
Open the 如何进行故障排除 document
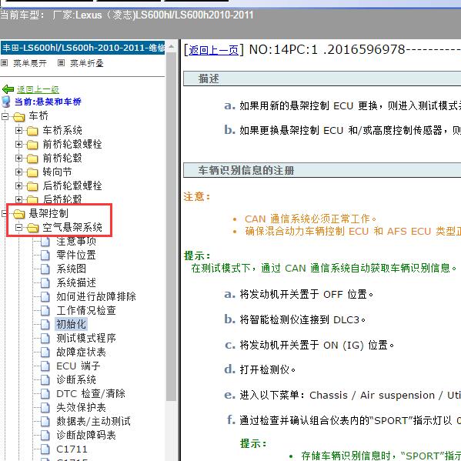pos(96,296)
